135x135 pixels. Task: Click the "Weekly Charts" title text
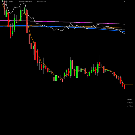tap(7, 2)
